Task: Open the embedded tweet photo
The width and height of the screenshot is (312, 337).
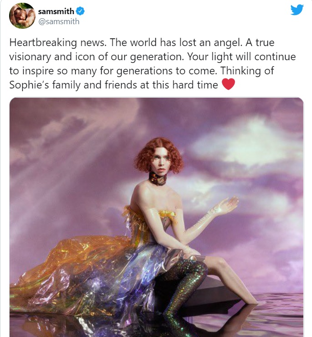Action: tap(157, 217)
